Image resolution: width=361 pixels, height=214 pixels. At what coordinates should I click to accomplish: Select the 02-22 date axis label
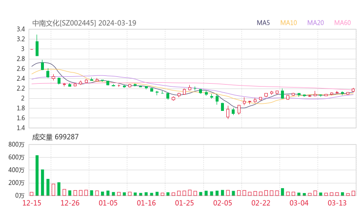click(x=261, y=203)
